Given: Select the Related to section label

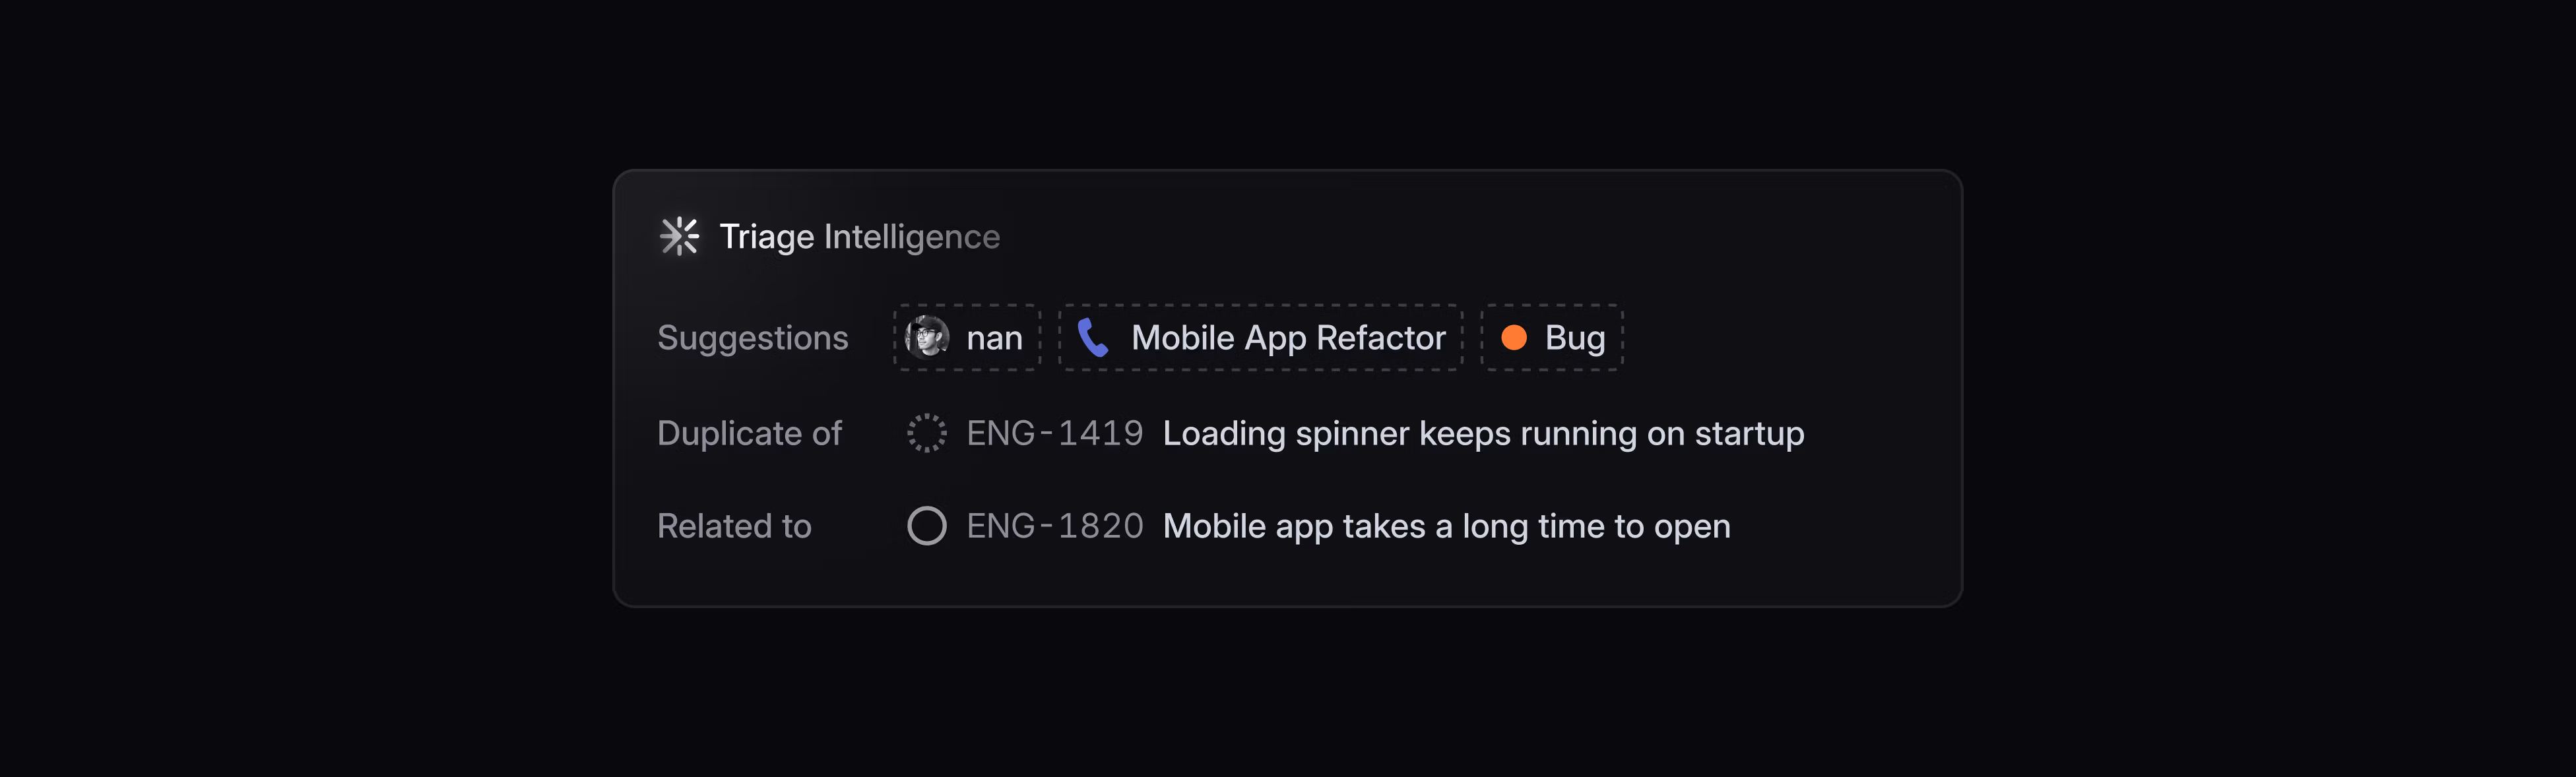Looking at the screenshot, I should coord(734,525).
